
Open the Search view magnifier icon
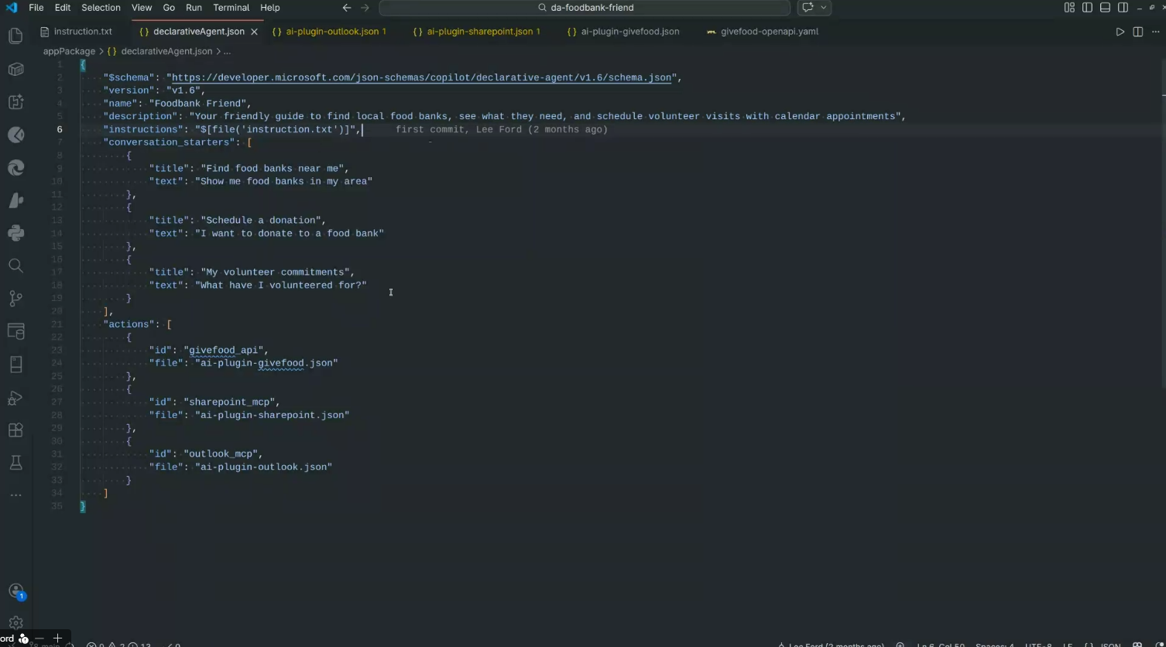[x=15, y=266]
